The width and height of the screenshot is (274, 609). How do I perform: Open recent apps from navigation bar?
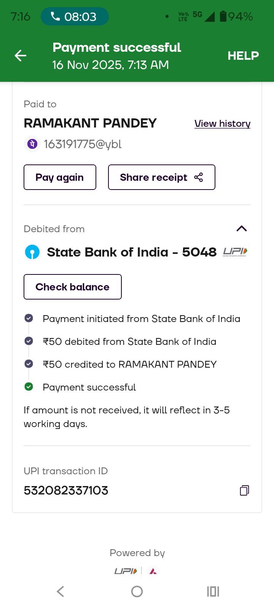[213, 591]
